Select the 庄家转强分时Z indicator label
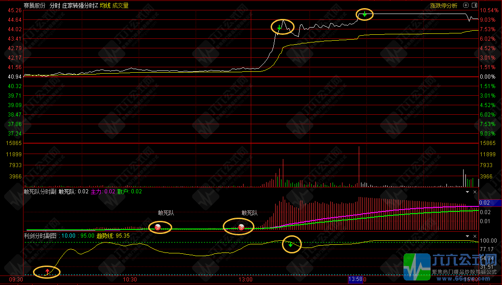 (80, 5)
